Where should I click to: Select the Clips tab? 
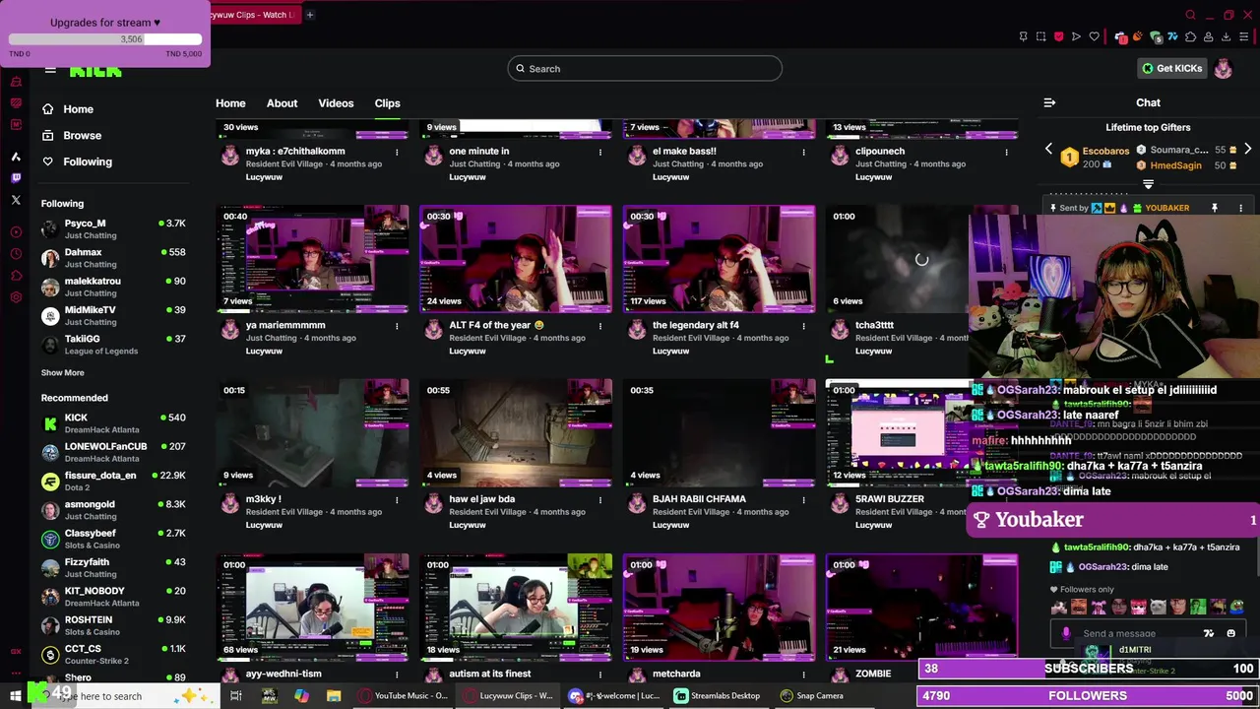387,103
